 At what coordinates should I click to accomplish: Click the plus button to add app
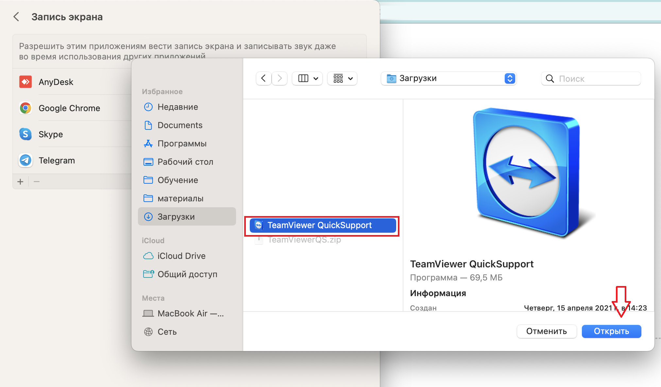(20, 181)
